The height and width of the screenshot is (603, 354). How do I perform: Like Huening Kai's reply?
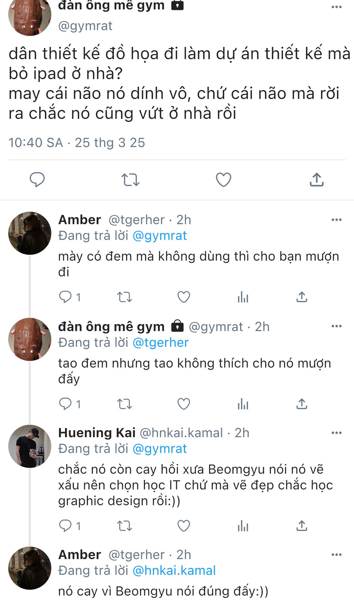[184, 525]
